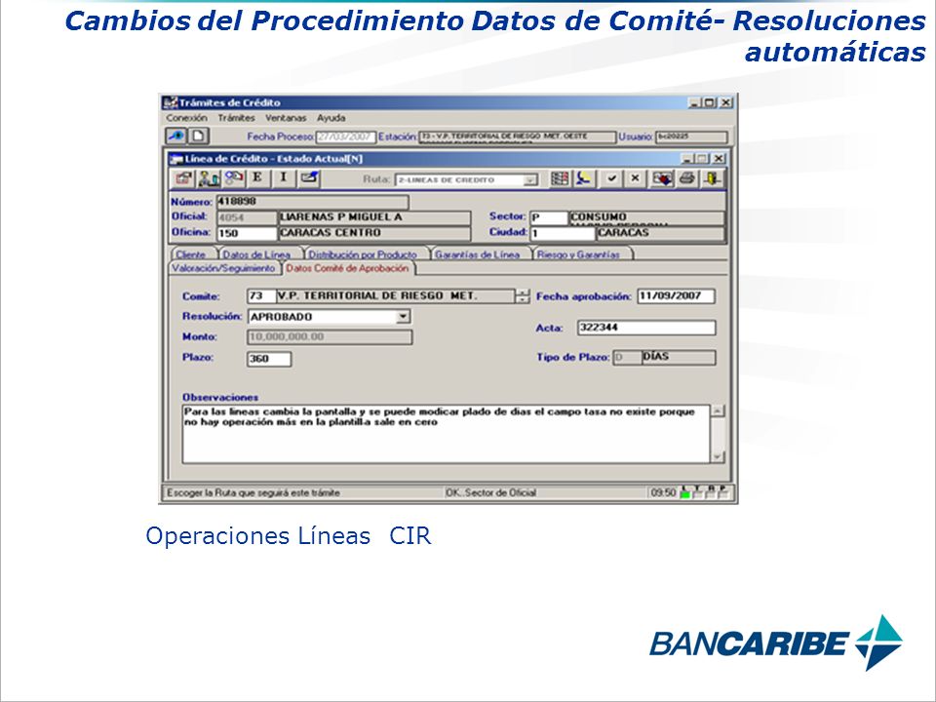Switch to Garantías de Línea tab
This screenshot has height=702, width=936.
[478, 254]
